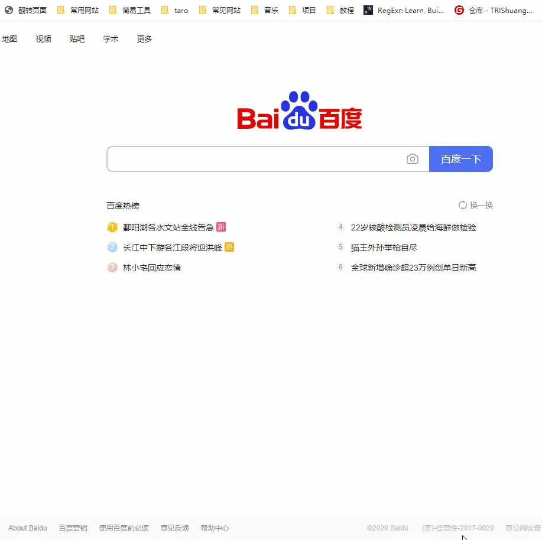
Task: Click the 百度一下 search button
Action: [461, 159]
